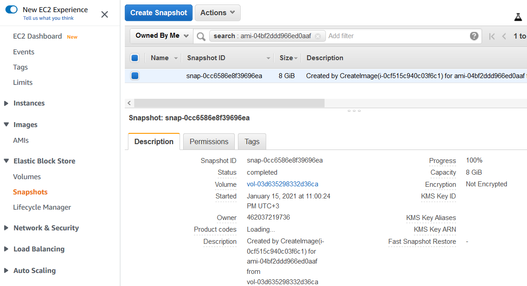This screenshot has width=527, height=286.
Task: Expand the Load Balancing section
Action: coord(6,249)
